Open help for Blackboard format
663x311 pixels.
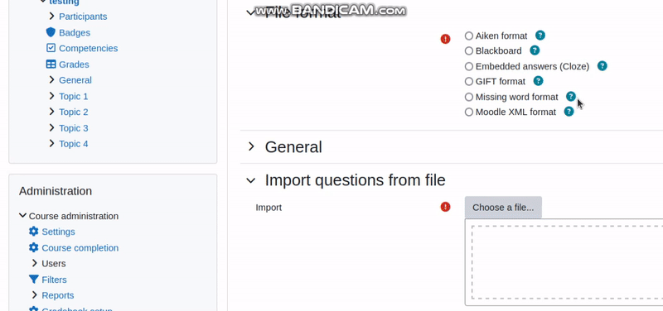pos(535,50)
